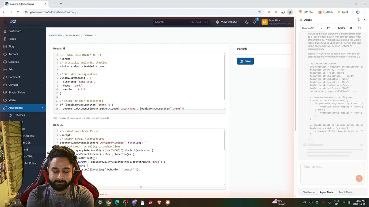Open BrowserOS provider dropdown
Screen dimensions: 369x207
[x=312, y=28]
